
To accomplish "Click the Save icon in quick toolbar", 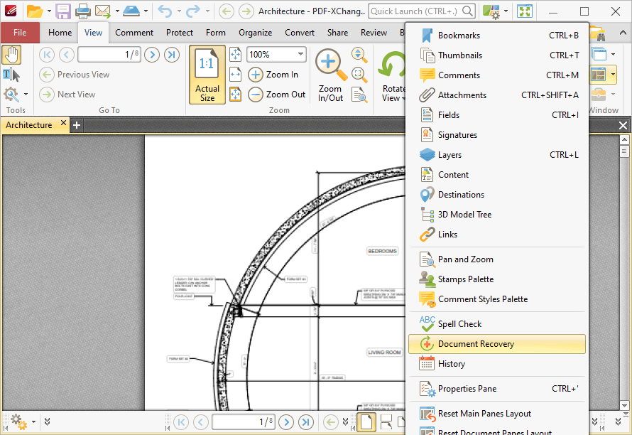I will (x=63, y=11).
